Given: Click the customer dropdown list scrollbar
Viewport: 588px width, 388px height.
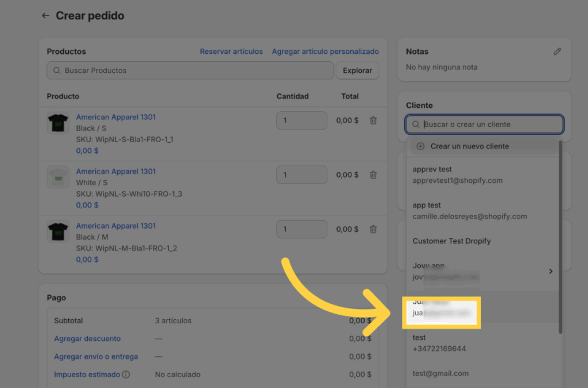Looking at the screenshot, I should [560, 236].
